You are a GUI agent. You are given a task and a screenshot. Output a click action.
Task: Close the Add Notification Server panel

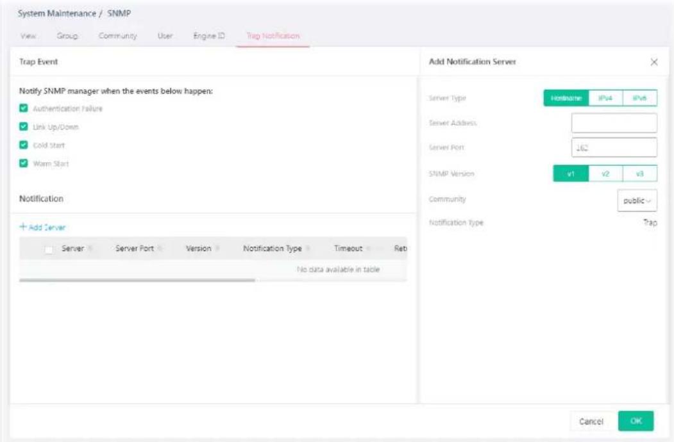(x=653, y=62)
